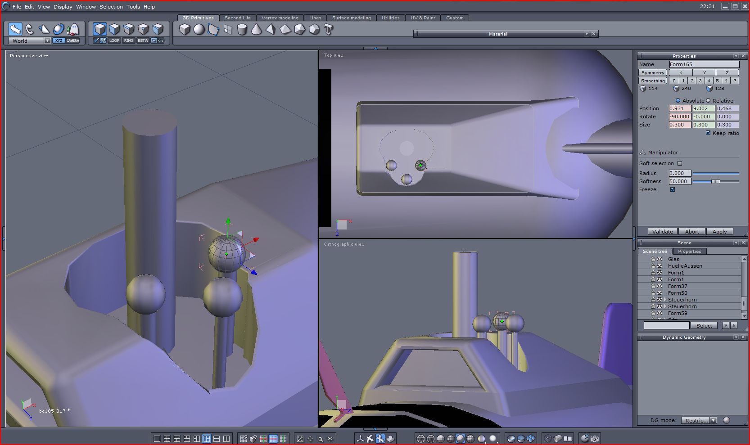750x445 pixels.
Task: Create a Cube primitive
Action: (185, 30)
